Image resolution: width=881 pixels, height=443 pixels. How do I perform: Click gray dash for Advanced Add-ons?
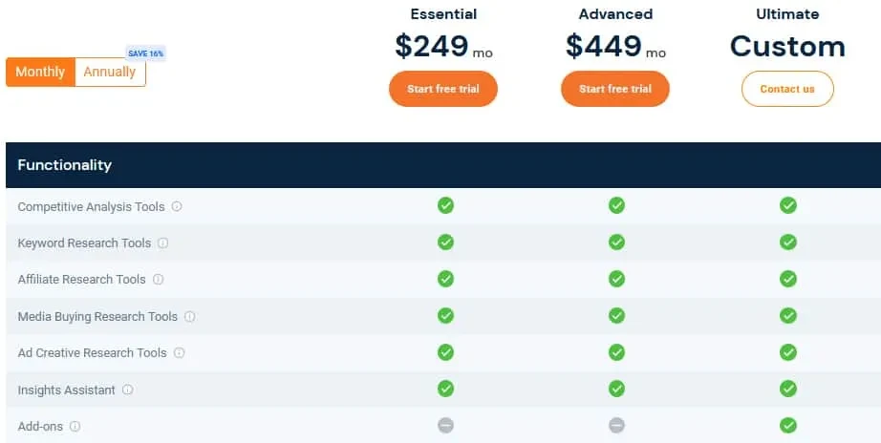click(617, 425)
